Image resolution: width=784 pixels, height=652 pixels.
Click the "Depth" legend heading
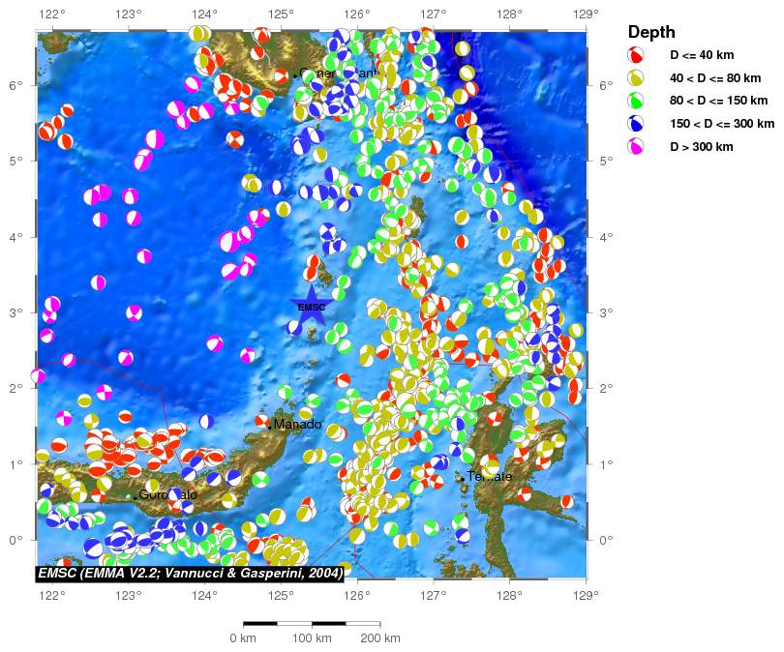point(651,32)
